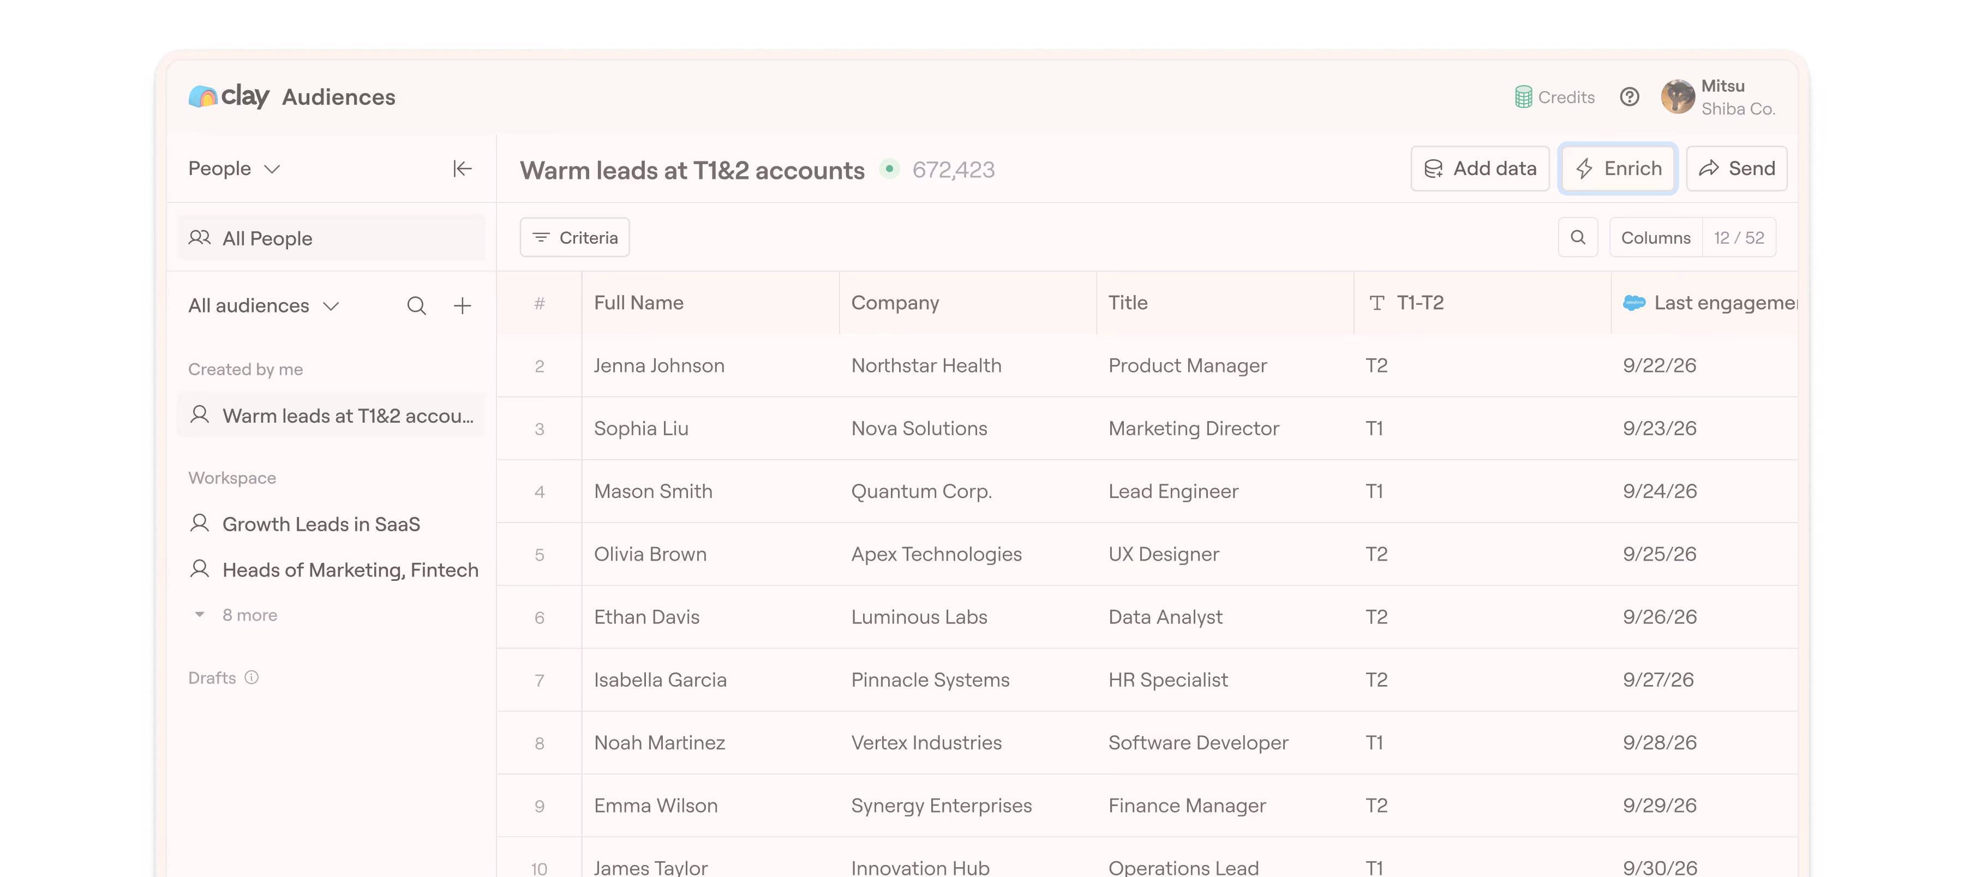Viewport: 1964px width, 877px height.
Task: Collapse the sidebar with the arrow icon
Action: tap(462, 169)
